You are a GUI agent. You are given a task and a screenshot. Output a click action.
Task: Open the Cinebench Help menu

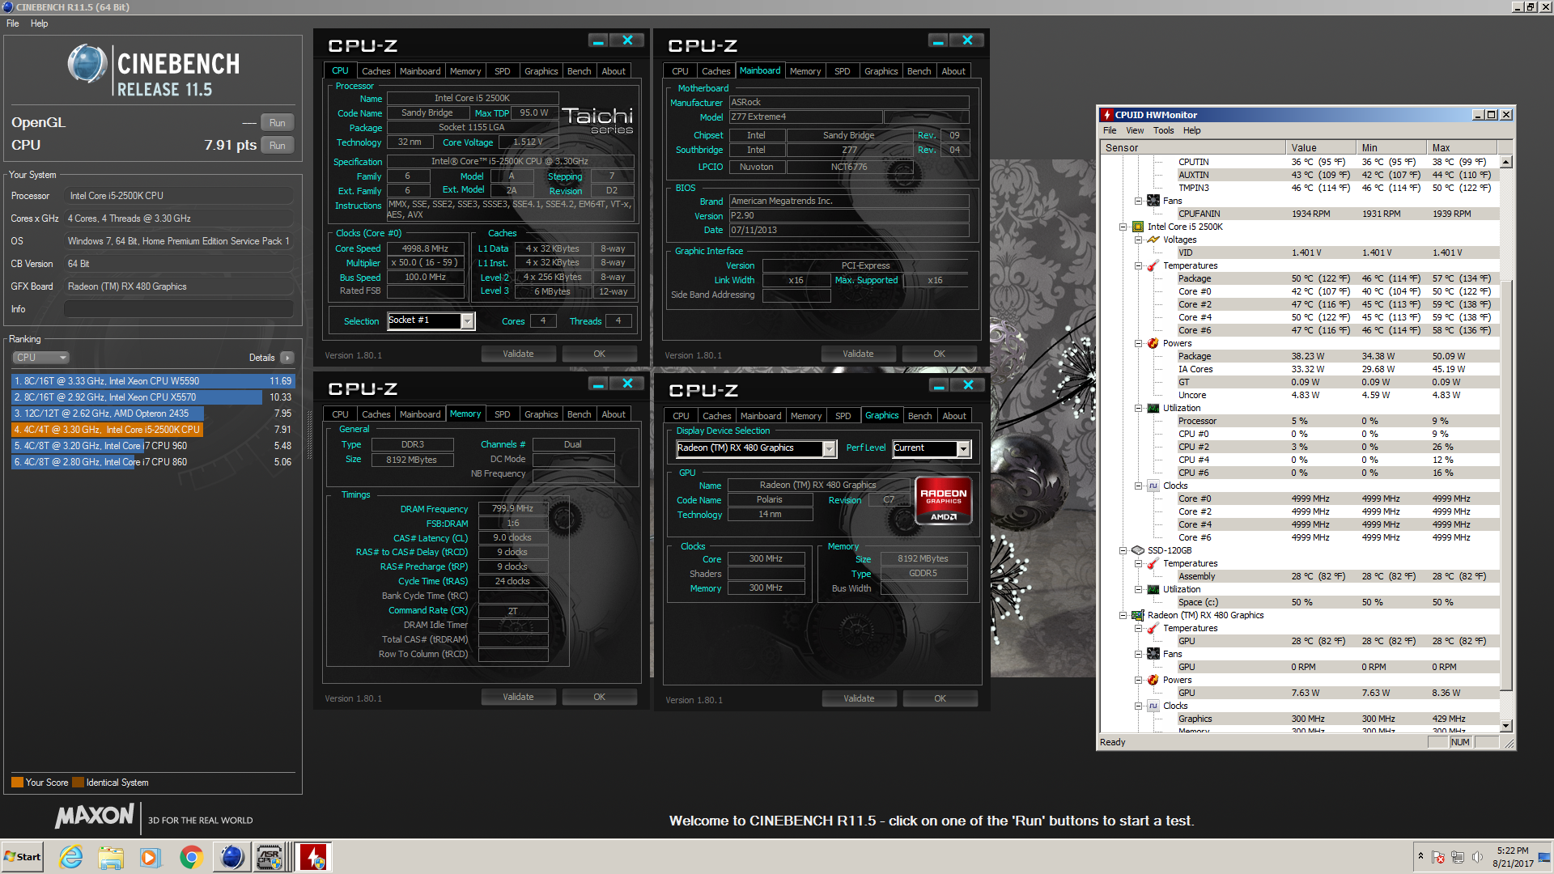point(39,23)
